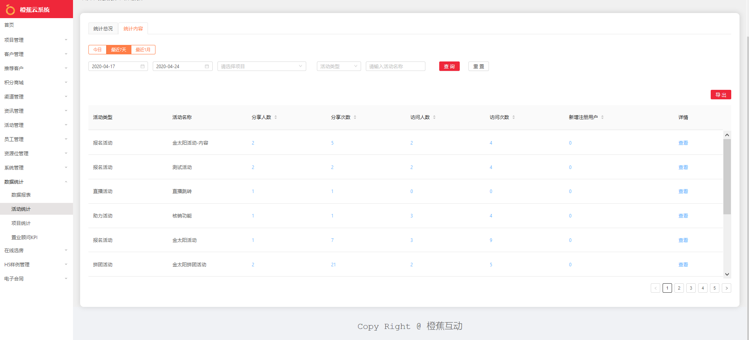This screenshot has width=749, height=340.
Task: Click table scrollbar up arrow
Action: (727, 135)
